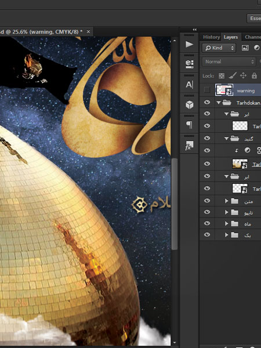This screenshot has width=261, height=348.
Task: Collapse the ابر group above متن
Action: 226,176
